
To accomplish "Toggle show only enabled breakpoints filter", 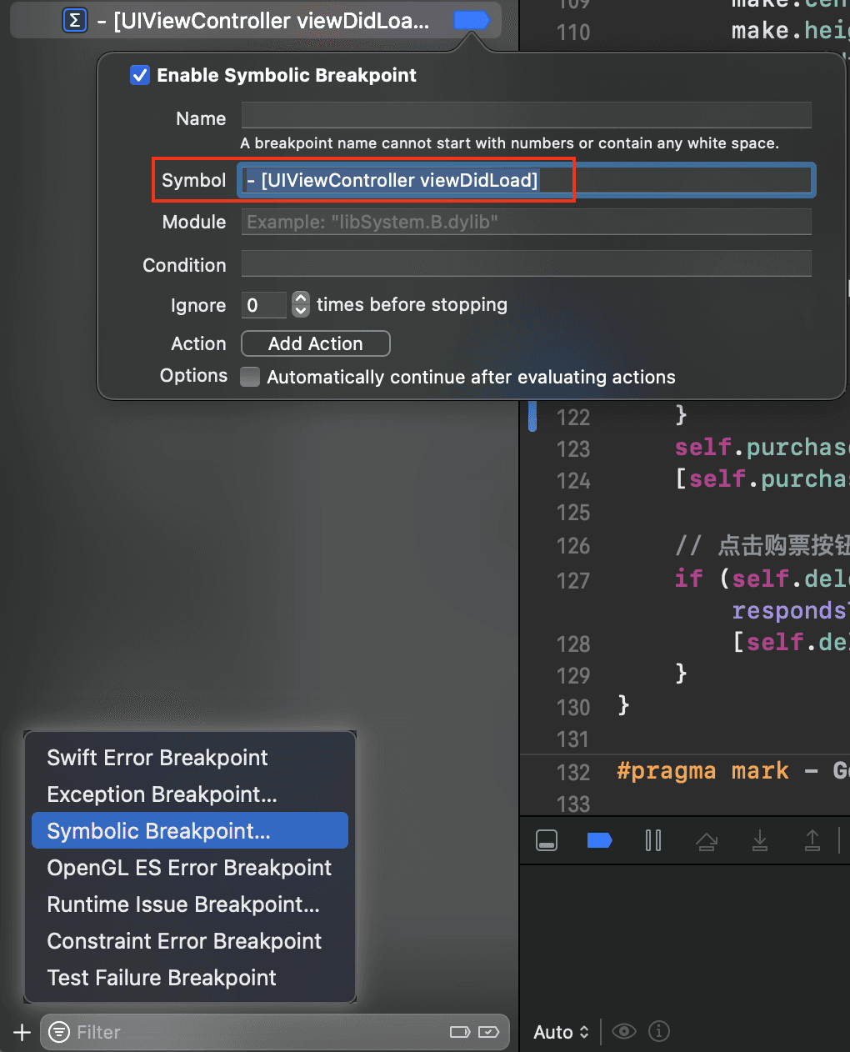I will coord(460,1032).
